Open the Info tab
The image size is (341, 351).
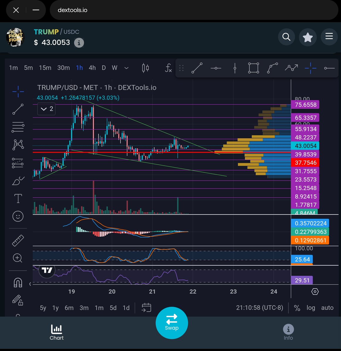point(288,333)
